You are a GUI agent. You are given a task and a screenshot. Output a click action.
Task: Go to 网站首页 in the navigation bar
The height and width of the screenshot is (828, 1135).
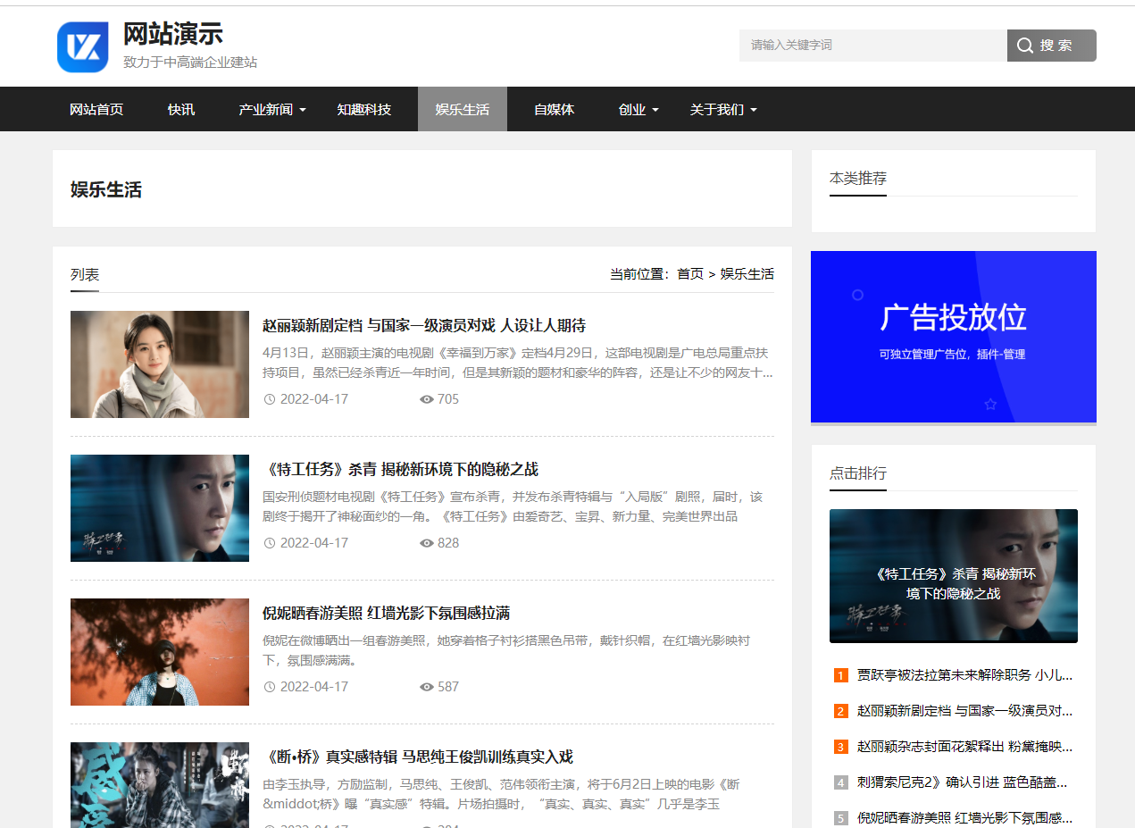pyautogui.click(x=96, y=109)
